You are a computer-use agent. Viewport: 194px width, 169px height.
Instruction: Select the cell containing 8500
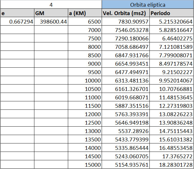(85, 55)
